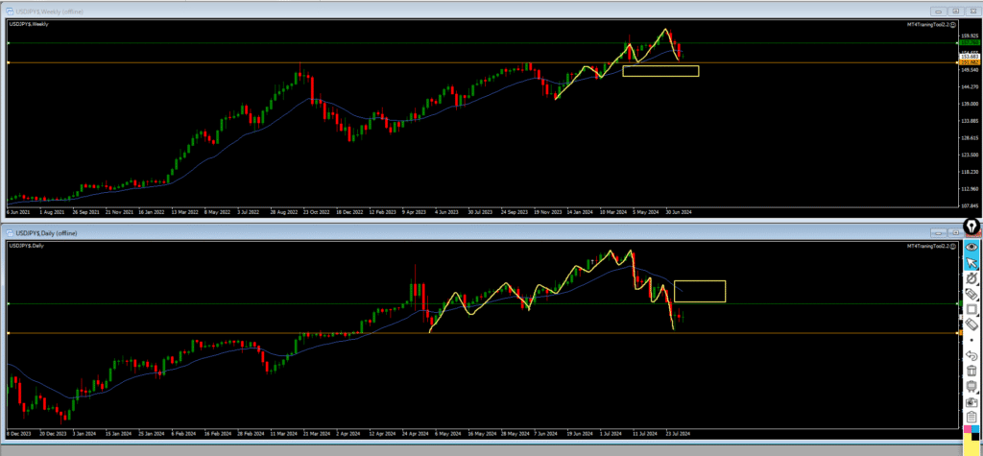
Task: Open the clipboard icon in the toolbar
Action: (971, 417)
